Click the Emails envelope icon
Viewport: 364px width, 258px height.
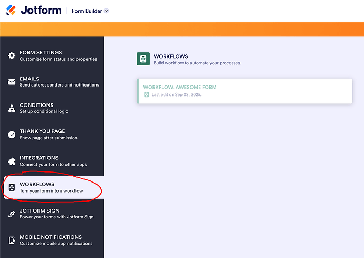(12, 82)
